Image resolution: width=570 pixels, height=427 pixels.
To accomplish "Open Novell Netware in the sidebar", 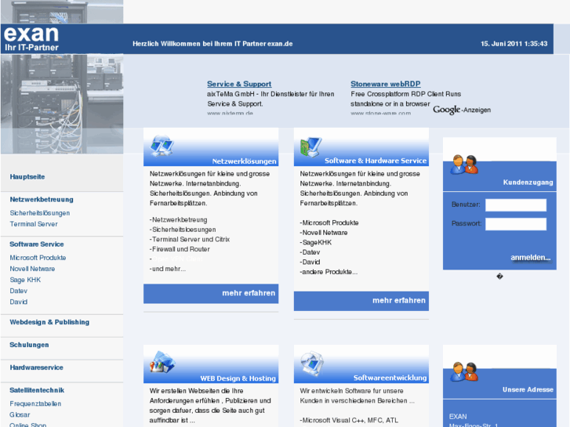I will click(x=32, y=269).
